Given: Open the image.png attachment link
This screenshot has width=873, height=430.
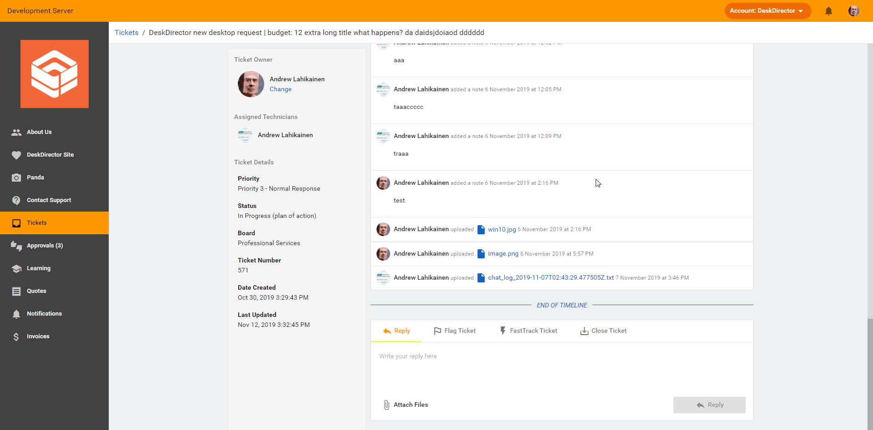Looking at the screenshot, I should (503, 254).
